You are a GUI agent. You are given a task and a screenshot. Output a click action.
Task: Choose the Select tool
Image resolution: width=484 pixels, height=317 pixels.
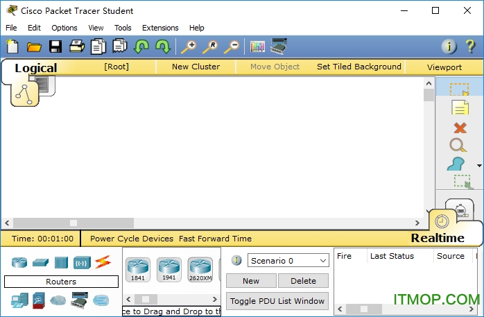pyautogui.click(x=460, y=89)
